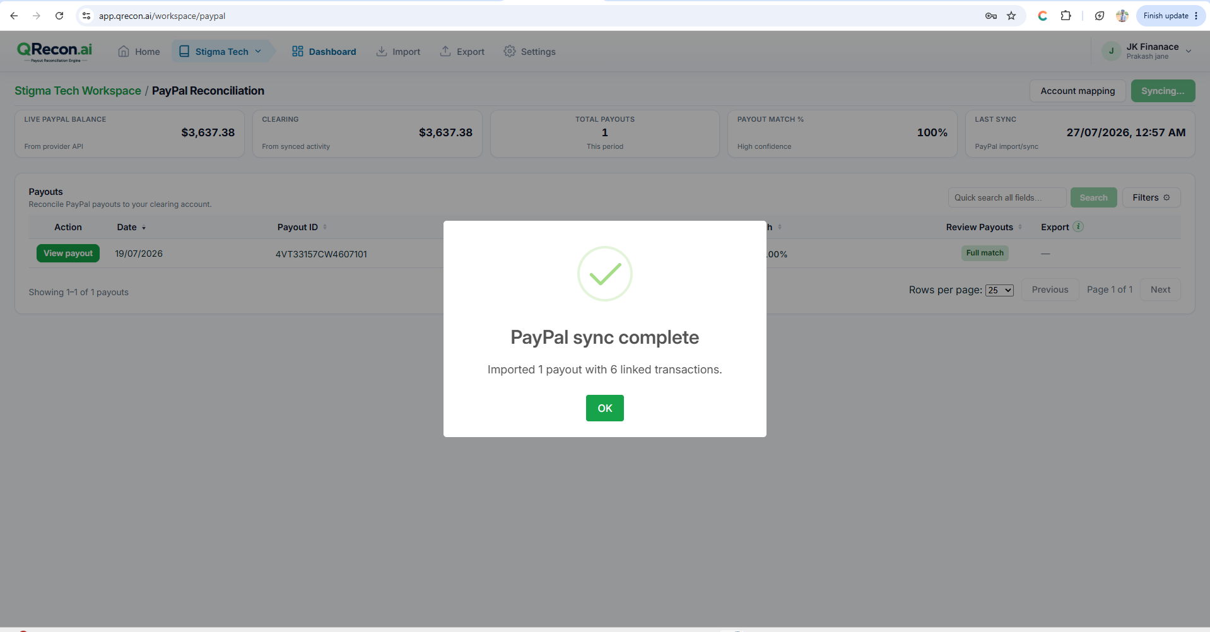Open the browser profile avatar

[1122, 16]
